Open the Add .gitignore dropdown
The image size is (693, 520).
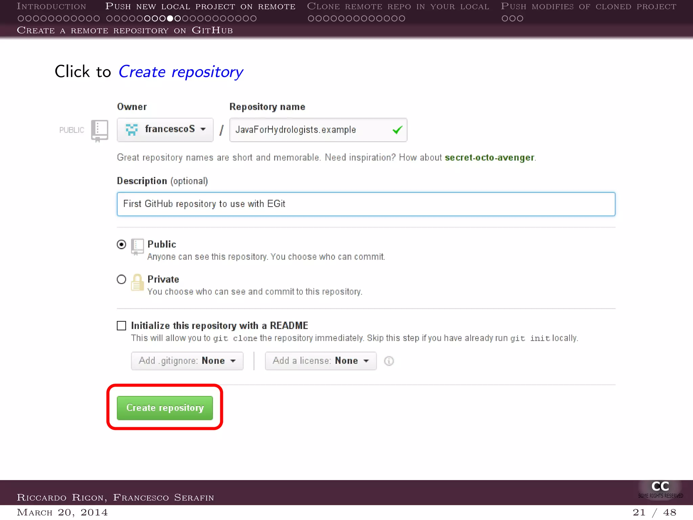coord(187,361)
